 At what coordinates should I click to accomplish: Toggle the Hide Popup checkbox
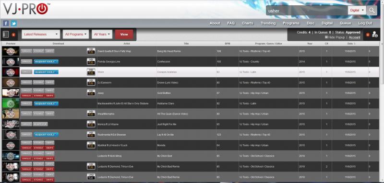click(x=326, y=37)
